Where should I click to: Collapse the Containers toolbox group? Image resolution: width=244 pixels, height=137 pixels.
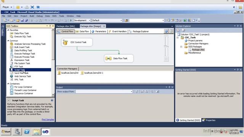coord(8,84)
